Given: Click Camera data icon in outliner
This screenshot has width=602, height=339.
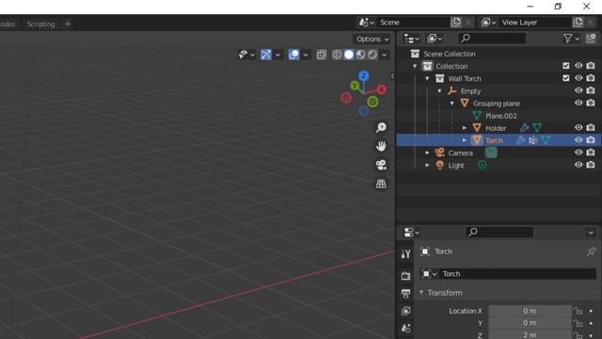Looking at the screenshot, I should pos(491,153).
